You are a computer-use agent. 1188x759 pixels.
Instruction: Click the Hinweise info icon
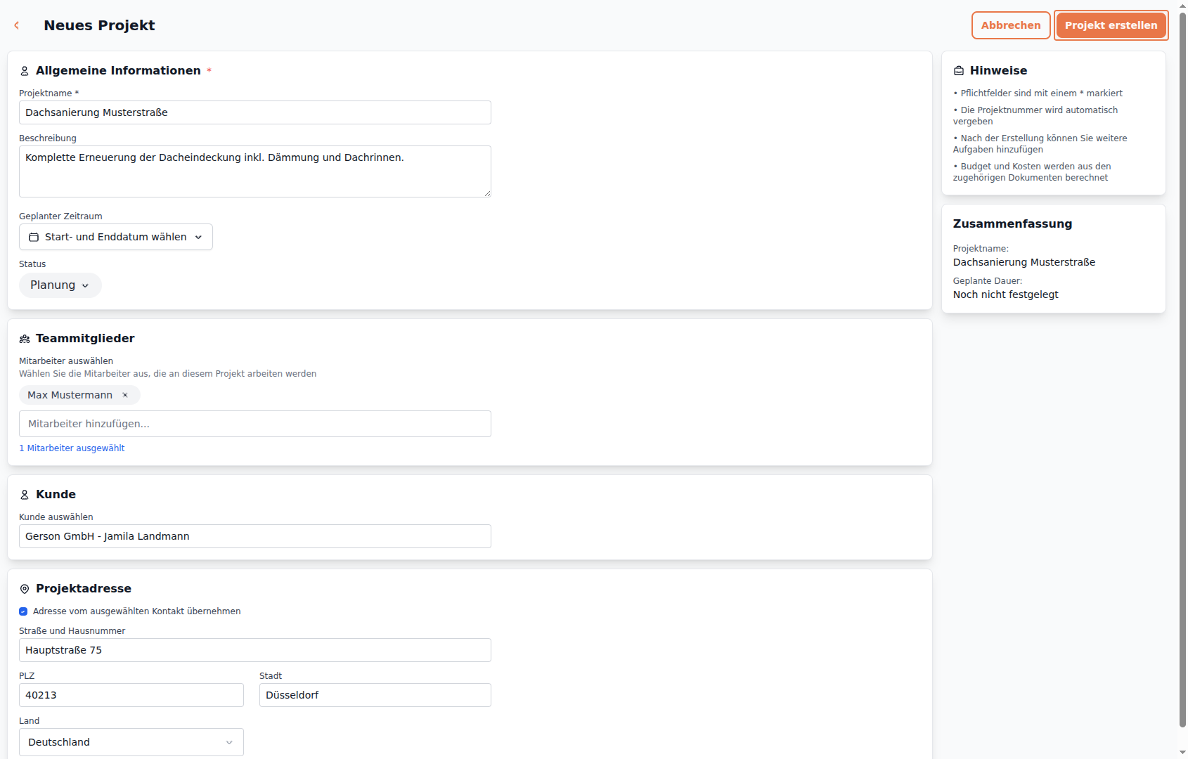(959, 71)
